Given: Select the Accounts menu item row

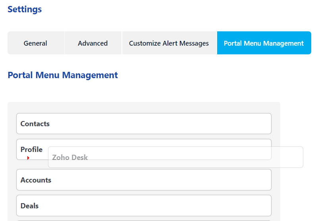Looking at the screenshot, I should point(144,180).
